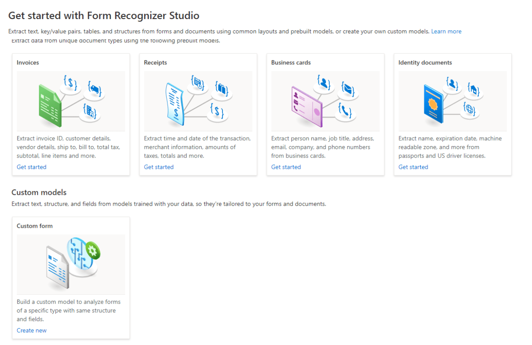
Task: Open the Custom form card
Action: pos(71,226)
